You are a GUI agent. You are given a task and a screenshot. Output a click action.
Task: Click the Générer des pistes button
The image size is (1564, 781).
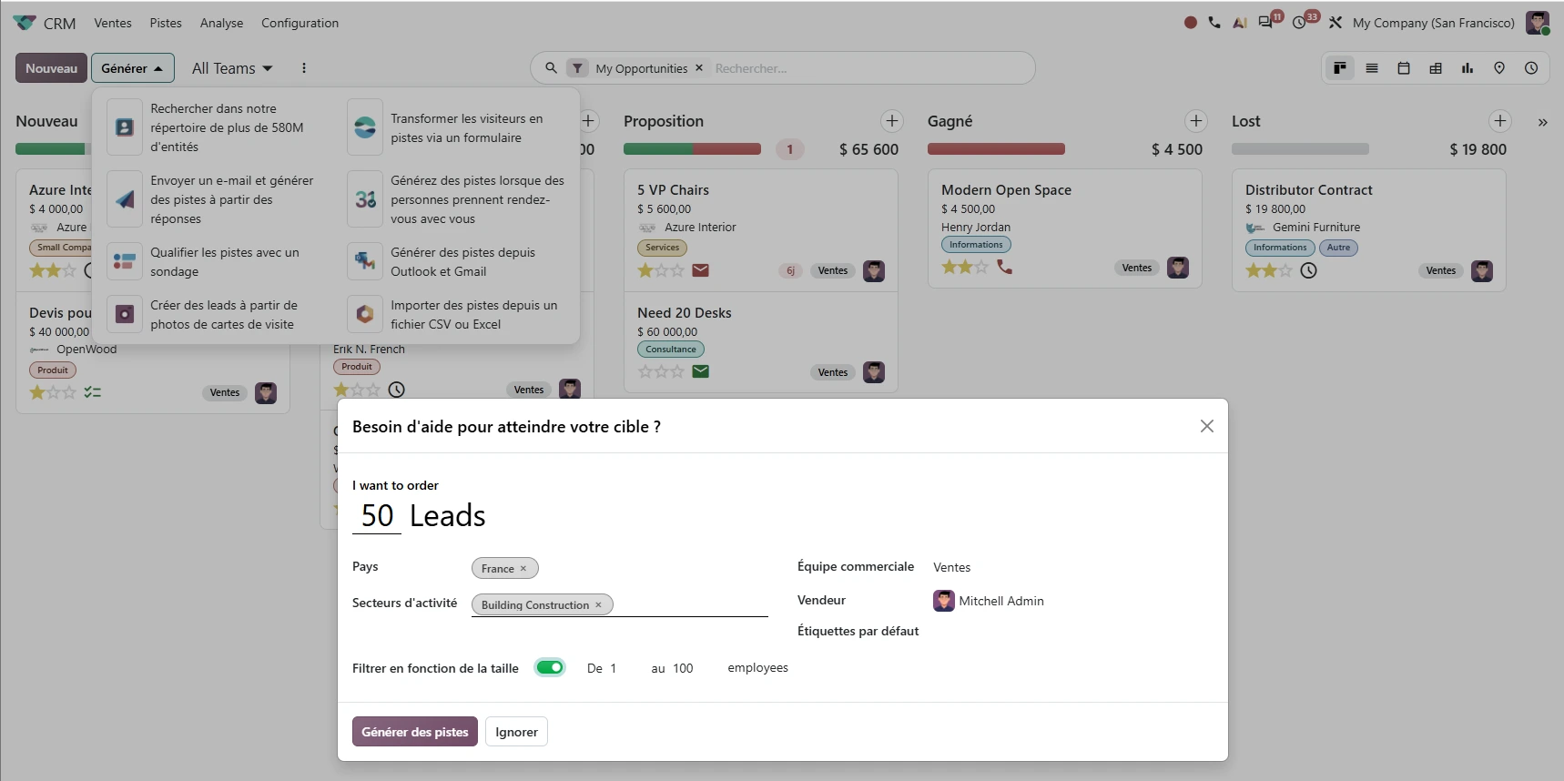[415, 732]
